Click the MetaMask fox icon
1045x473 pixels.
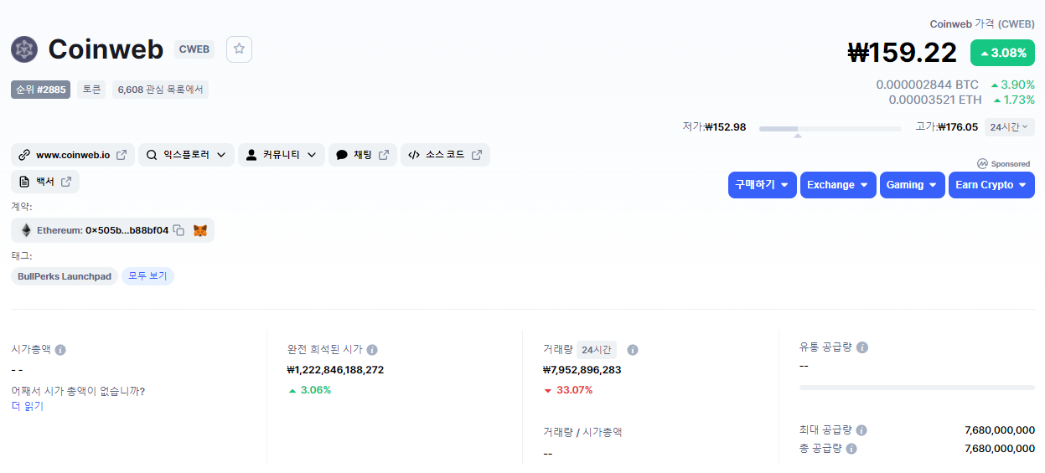click(x=200, y=230)
